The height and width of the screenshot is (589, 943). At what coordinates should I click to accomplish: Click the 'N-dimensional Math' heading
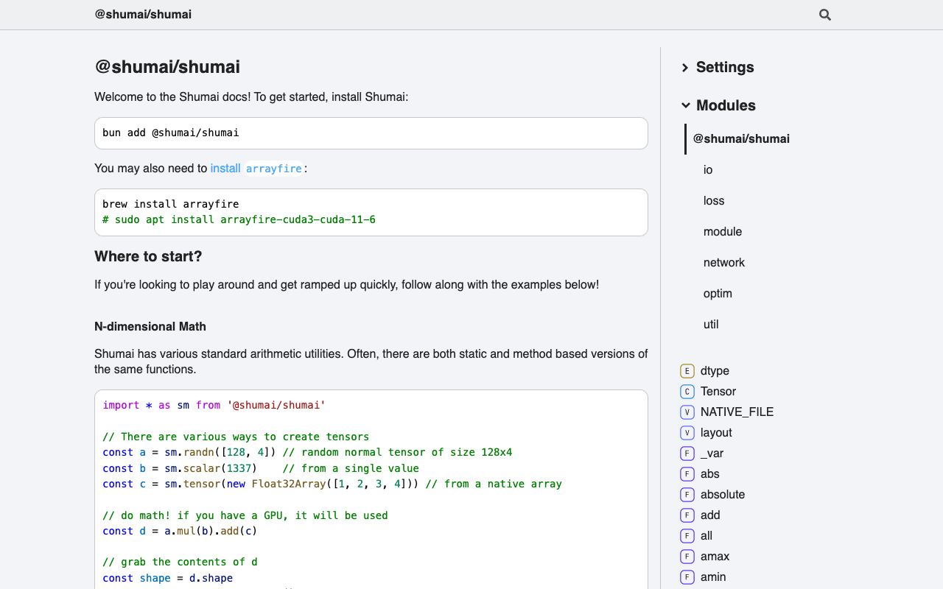150,326
